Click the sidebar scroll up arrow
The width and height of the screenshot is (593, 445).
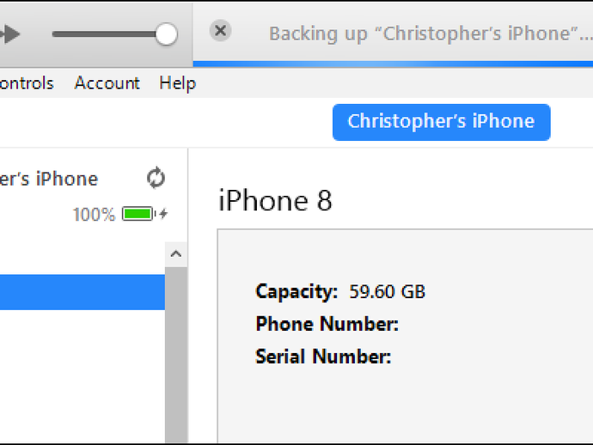click(x=176, y=254)
